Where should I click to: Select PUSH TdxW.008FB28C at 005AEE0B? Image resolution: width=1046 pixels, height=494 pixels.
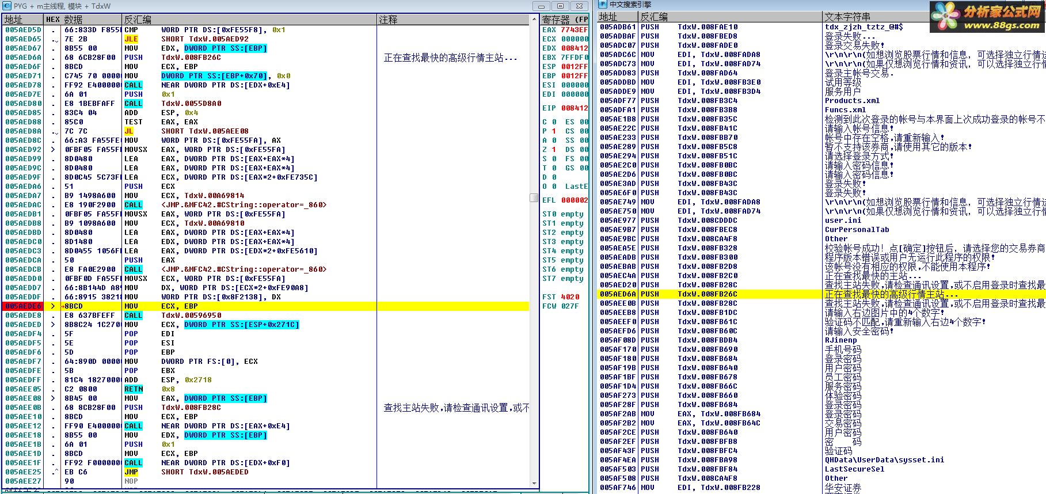click(x=266, y=408)
